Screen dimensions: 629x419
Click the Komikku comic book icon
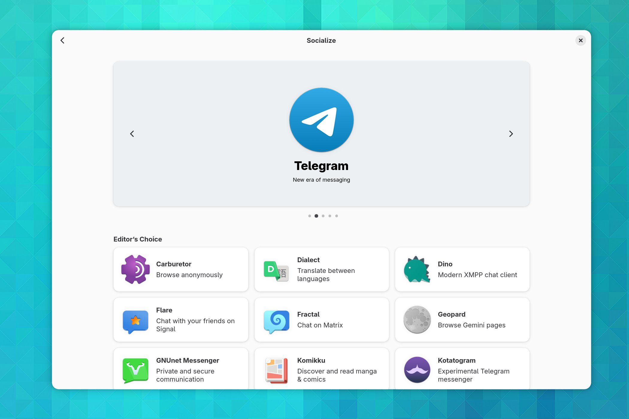tap(276, 370)
